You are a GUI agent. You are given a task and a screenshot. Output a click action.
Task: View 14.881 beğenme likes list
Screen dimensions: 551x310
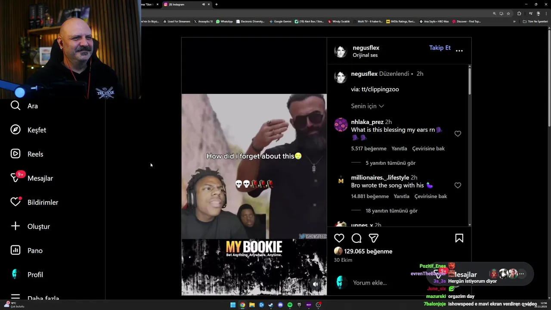click(x=370, y=196)
